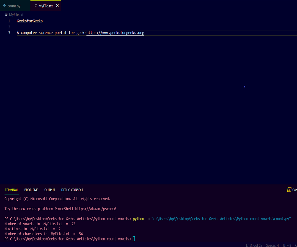Click line number 3 in the gutter
The width and height of the screenshot is (297, 247).
click(9, 33)
